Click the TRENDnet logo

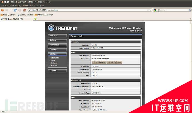click(x=63, y=28)
